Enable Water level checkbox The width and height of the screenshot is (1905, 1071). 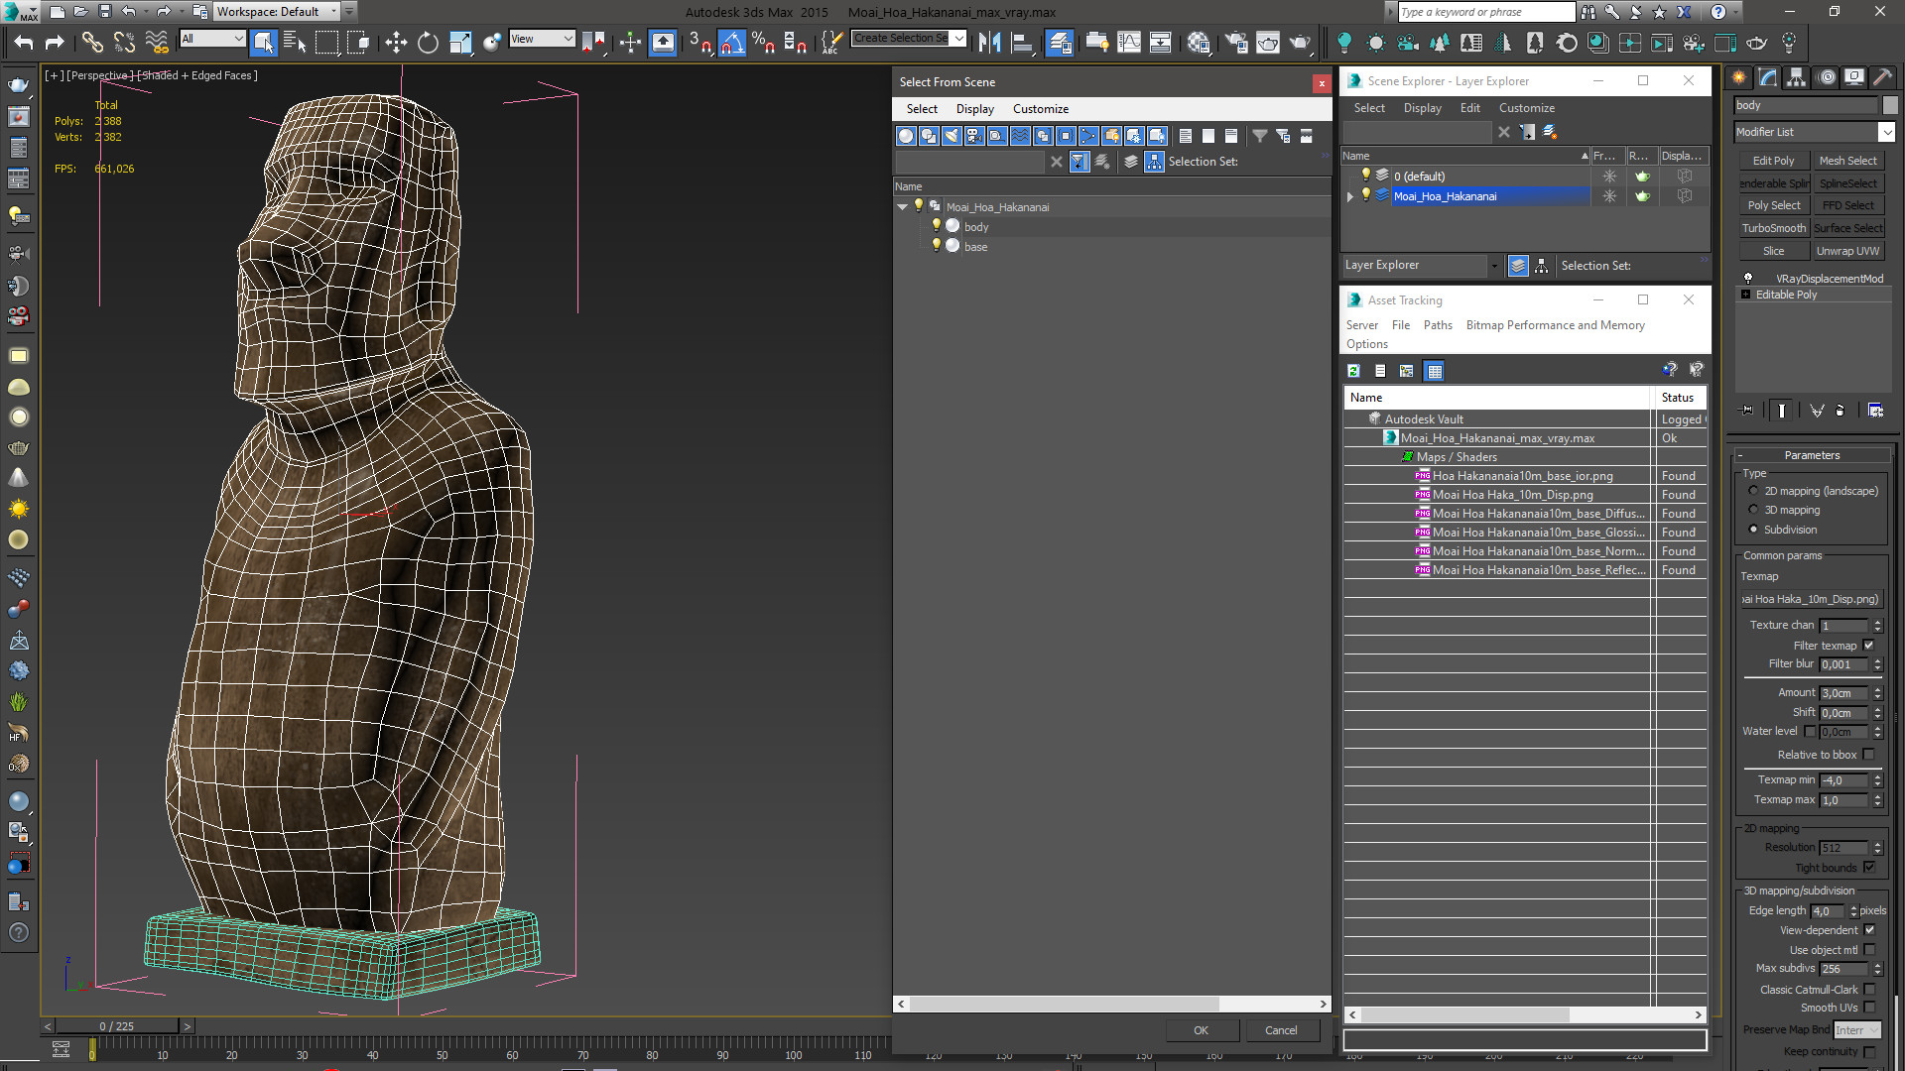click(1810, 732)
